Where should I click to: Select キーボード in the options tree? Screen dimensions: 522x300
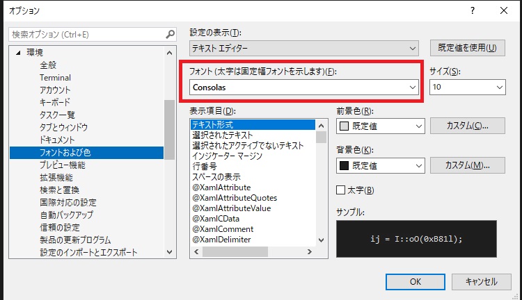55,102
